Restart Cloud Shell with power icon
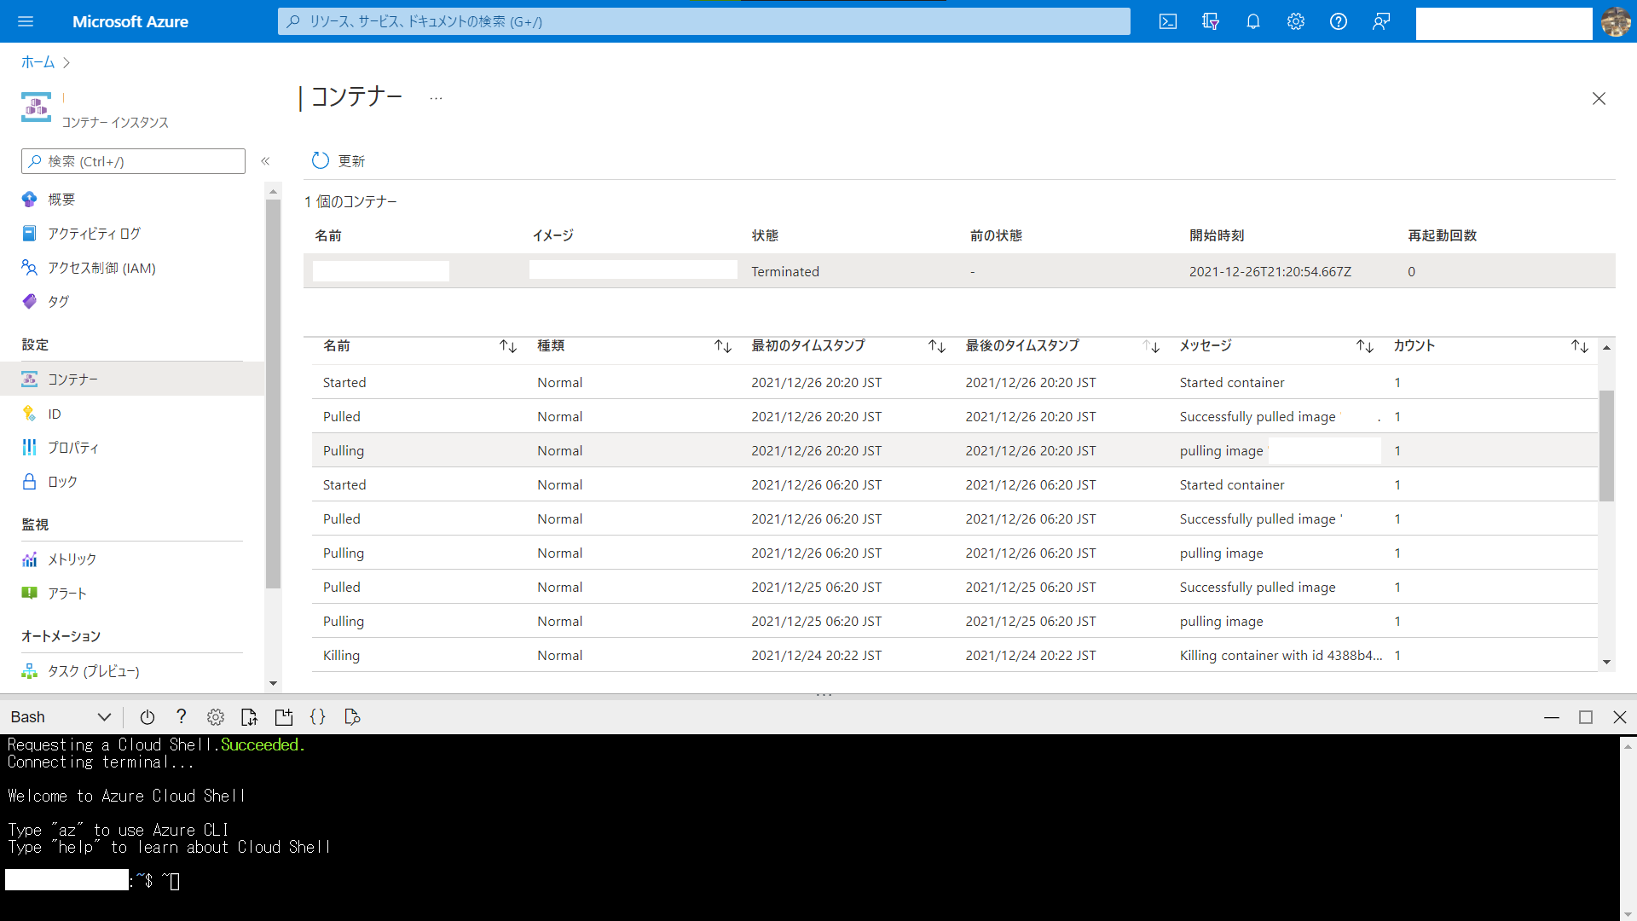1637x921 pixels. [x=147, y=717]
